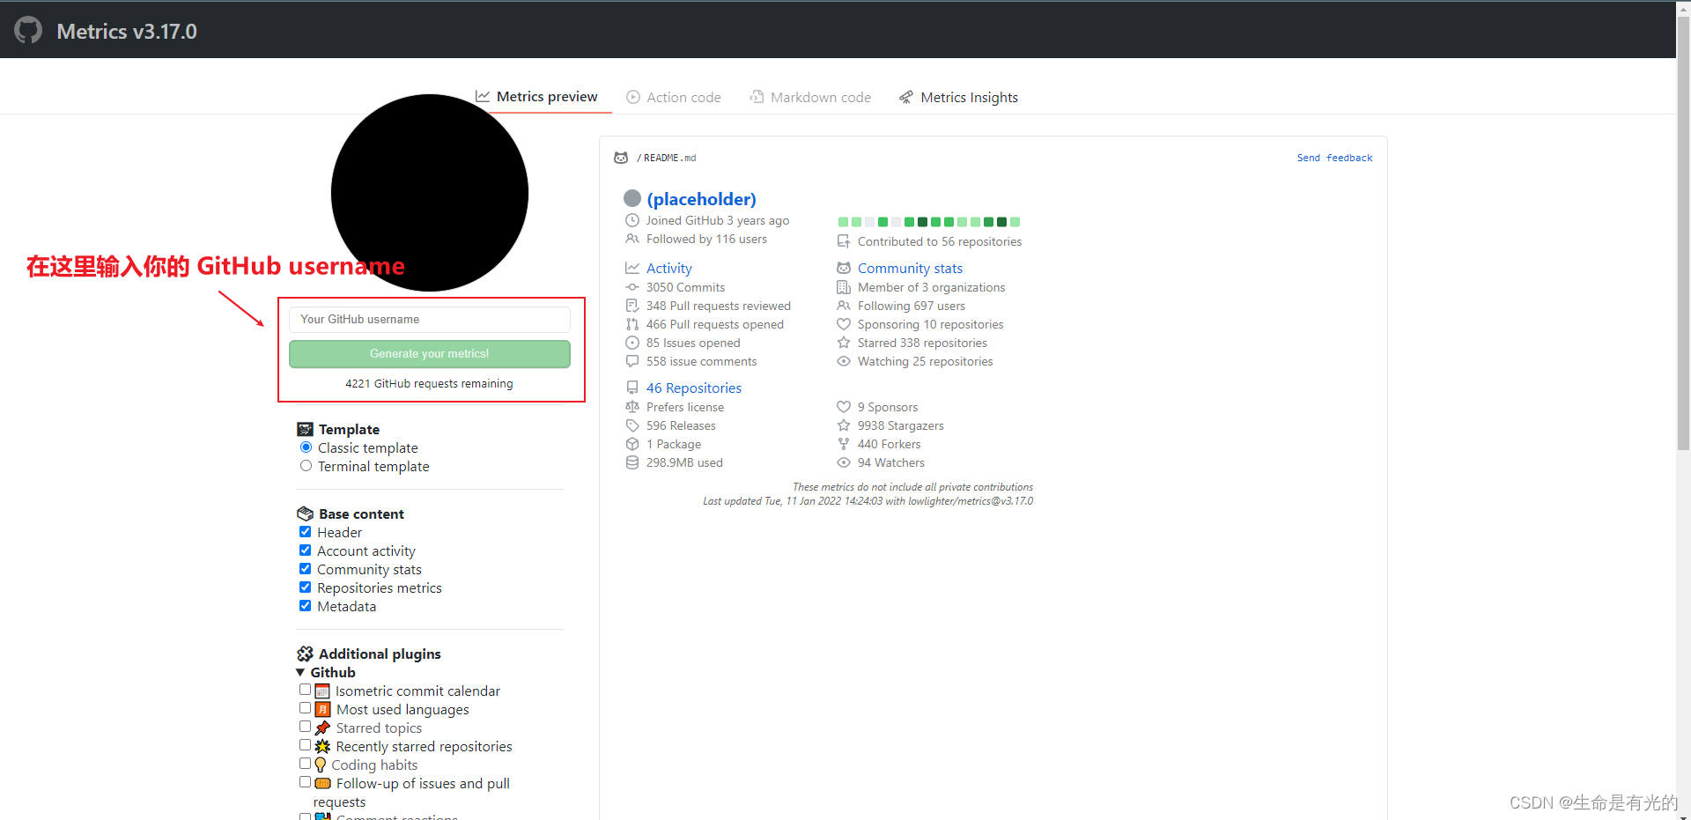This screenshot has height=820, width=1691.
Task: Uncheck the Metadata checkbox
Action: 305,606
